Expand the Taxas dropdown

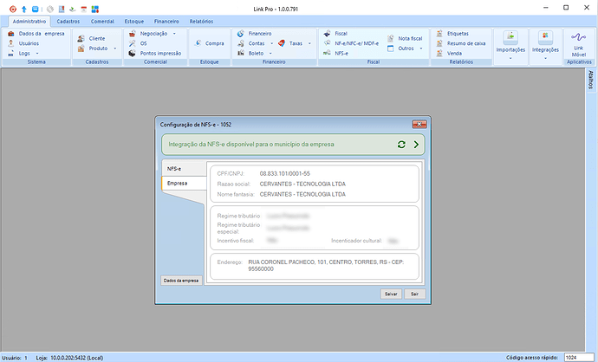click(x=296, y=42)
